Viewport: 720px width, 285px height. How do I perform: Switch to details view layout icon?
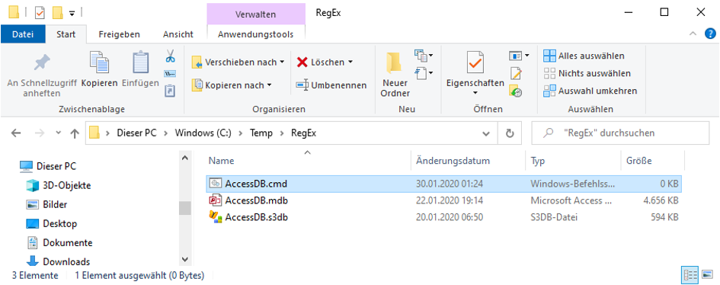point(690,275)
